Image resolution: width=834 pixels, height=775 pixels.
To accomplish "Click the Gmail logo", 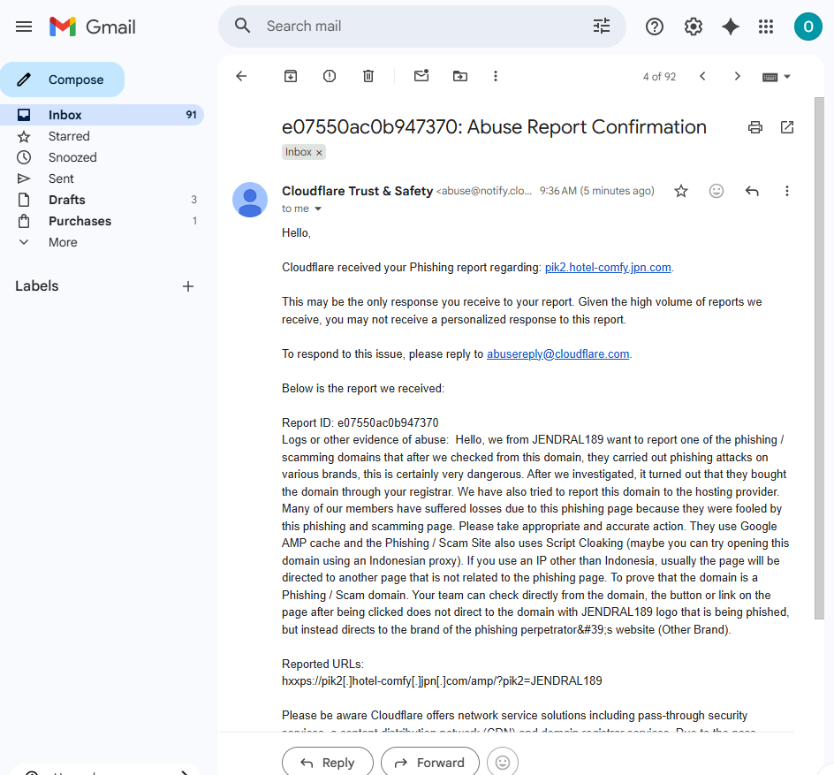I will [x=93, y=27].
